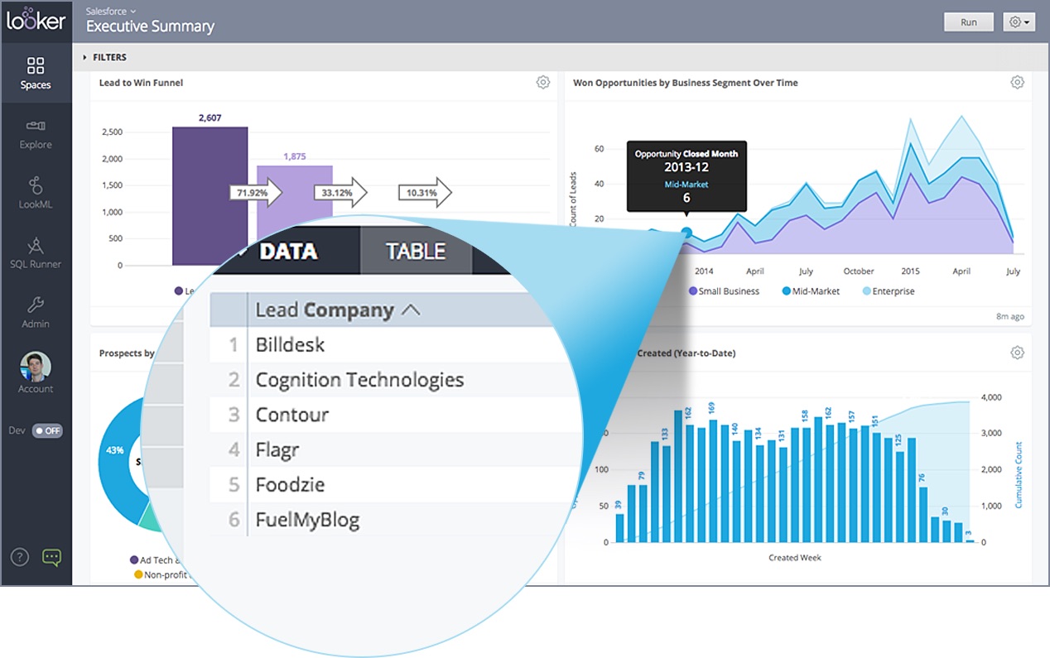Sort by Lead Company column header
The height and width of the screenshot is (658, 1050).
click(337, 310)
